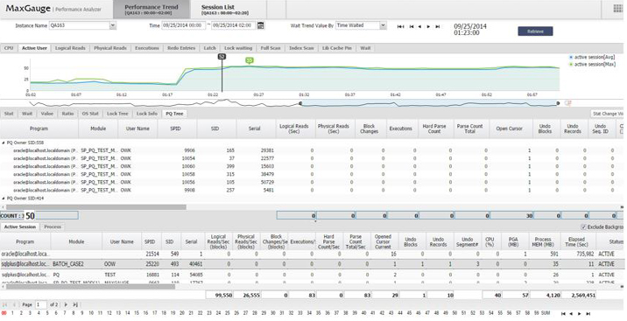Select the Active User chart tab

point(34,48)
